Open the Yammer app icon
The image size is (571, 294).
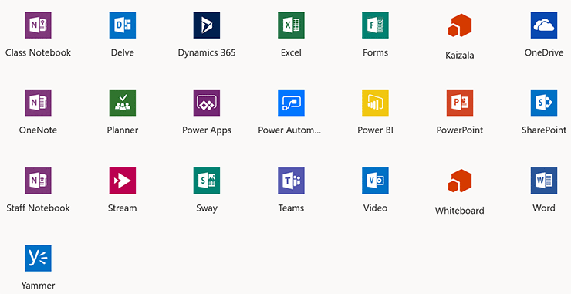[x=38, y=258]
